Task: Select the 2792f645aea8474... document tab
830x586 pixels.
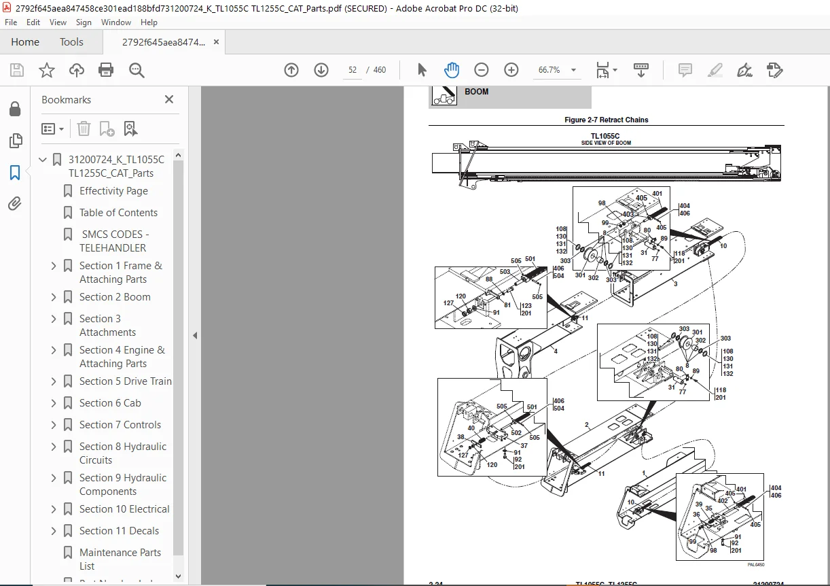Action: pos(164,42)
